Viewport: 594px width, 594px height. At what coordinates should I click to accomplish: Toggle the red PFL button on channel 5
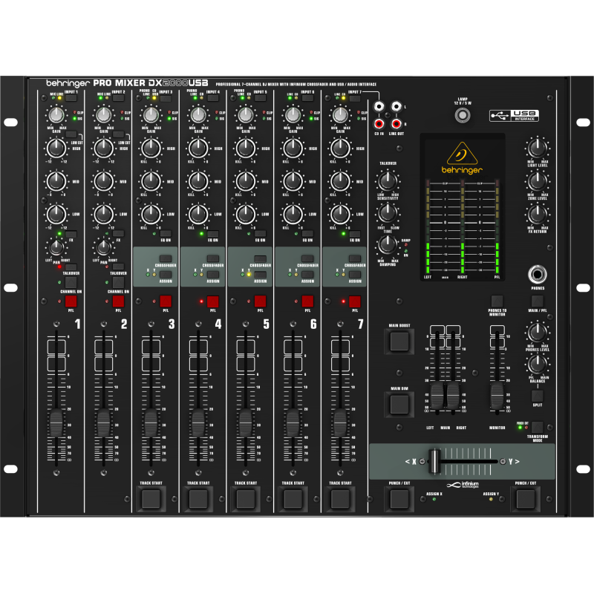260,301
